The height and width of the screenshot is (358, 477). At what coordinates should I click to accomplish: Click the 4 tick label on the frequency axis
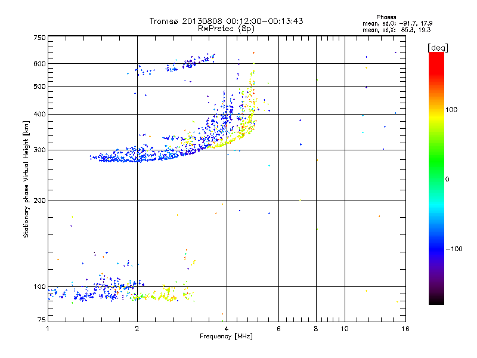click(x=227, y=329)
